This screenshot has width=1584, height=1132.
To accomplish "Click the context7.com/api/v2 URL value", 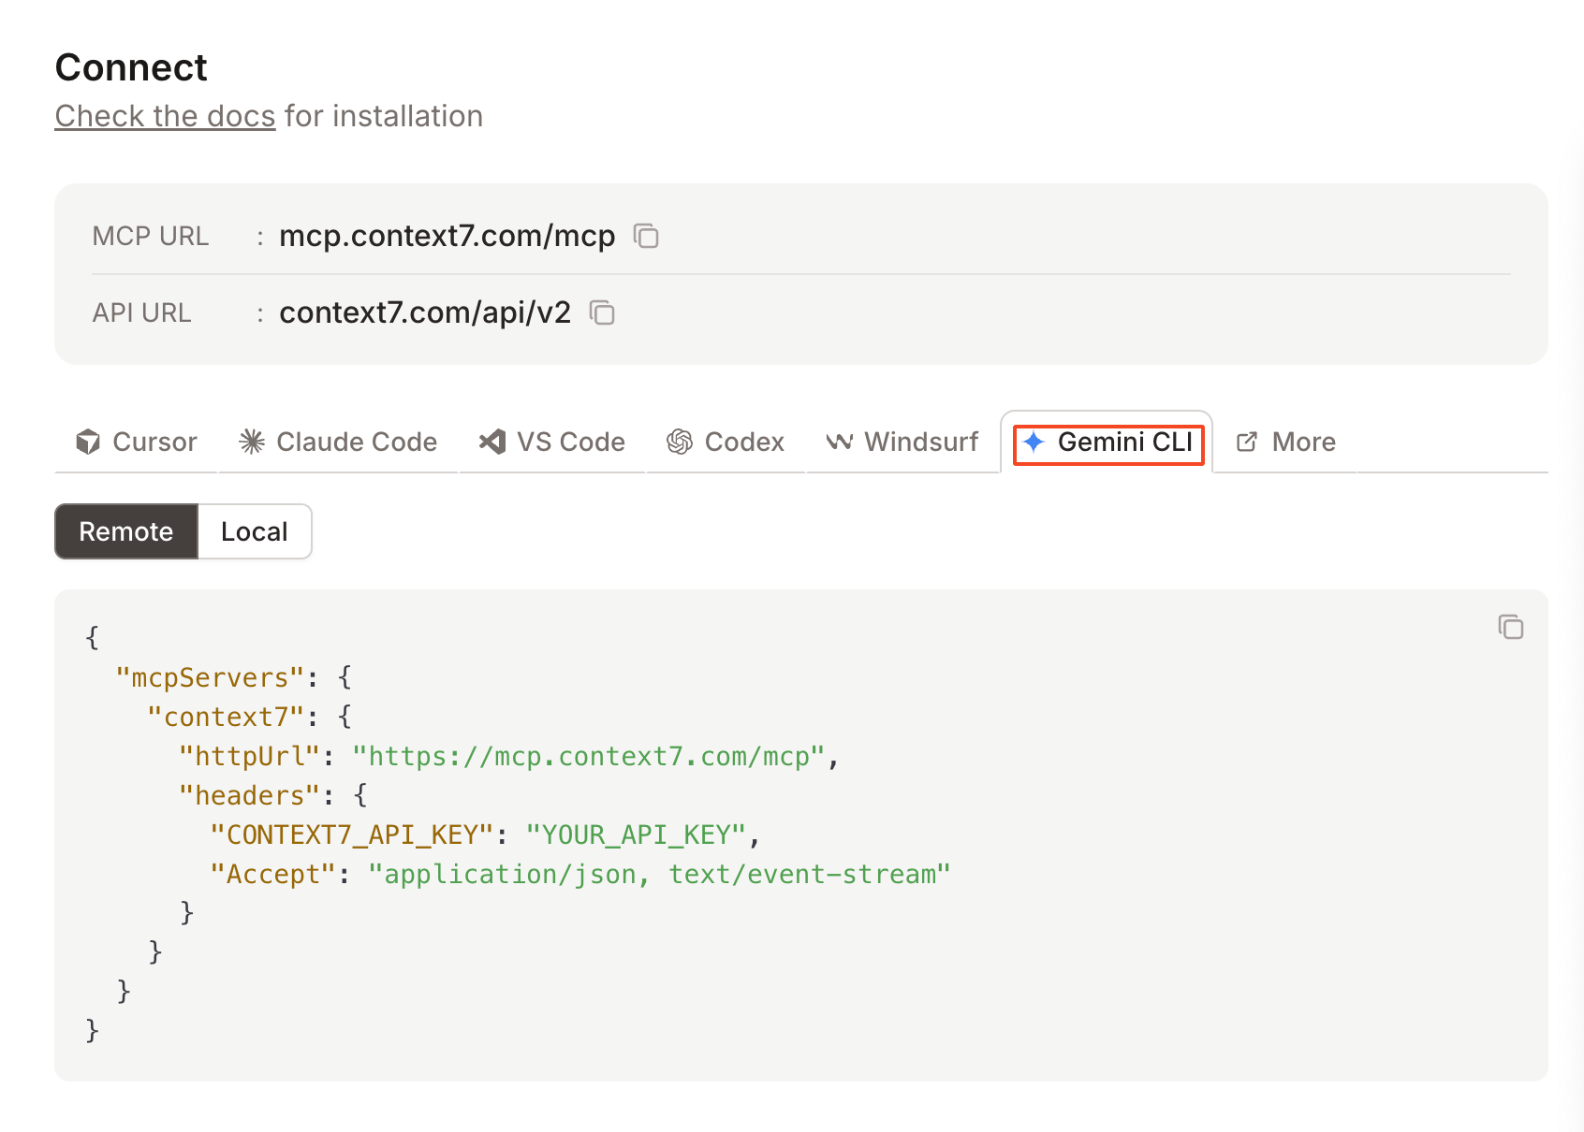I will [x=425, y=312].
